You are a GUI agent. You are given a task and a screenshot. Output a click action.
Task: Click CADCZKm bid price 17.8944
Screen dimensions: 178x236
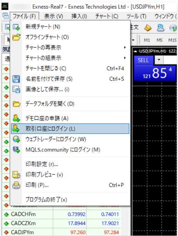coord(77,223)
